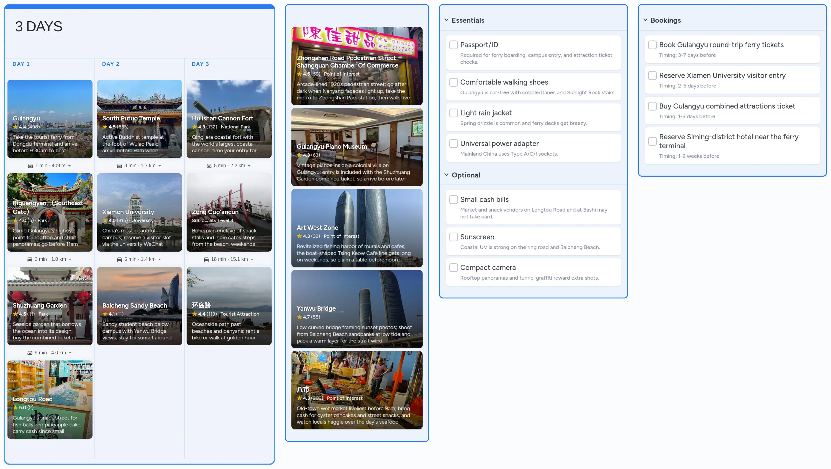This screenshot has width=831, height=469.
Task: Click the car icon beside 8 min · 1.7 km
Action: tap(119, 166)
